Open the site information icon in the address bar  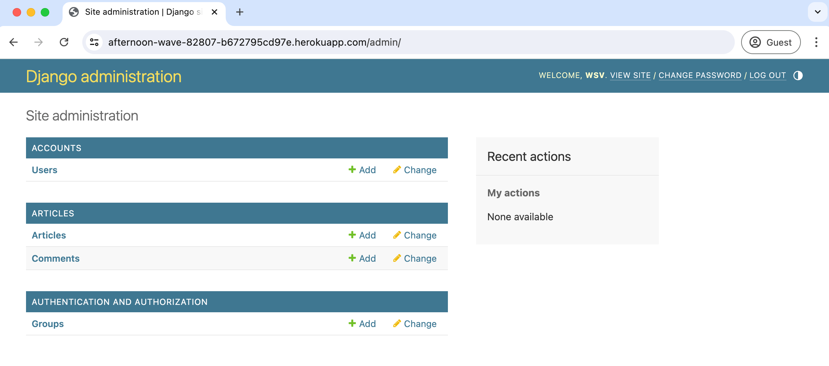coord(94,42)
